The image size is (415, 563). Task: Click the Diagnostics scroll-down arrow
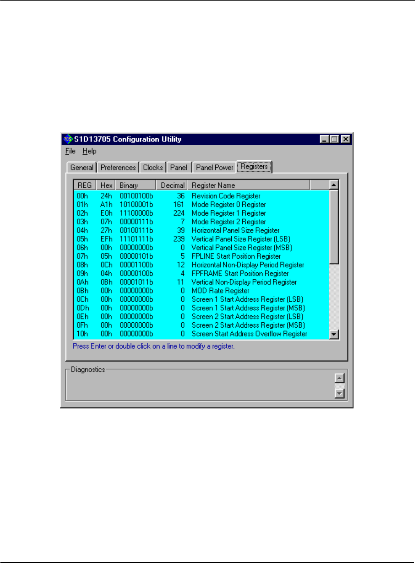pyautogui.click(x=340, y=394)
